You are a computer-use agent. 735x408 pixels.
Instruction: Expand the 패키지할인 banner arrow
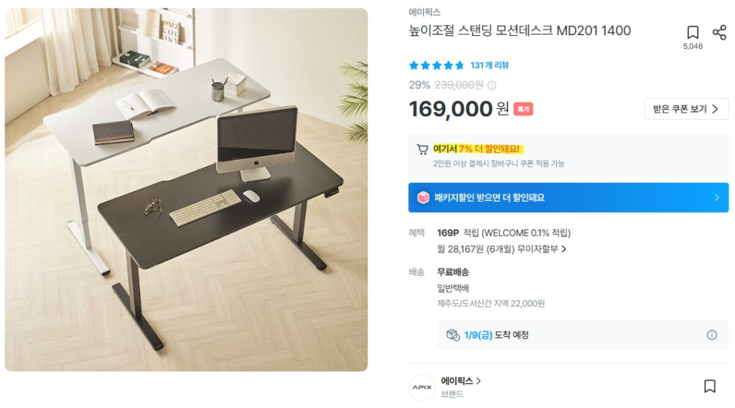[717, 198]
